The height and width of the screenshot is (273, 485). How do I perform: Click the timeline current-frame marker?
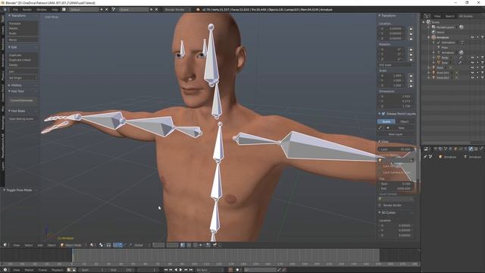(x=73, y=256)
